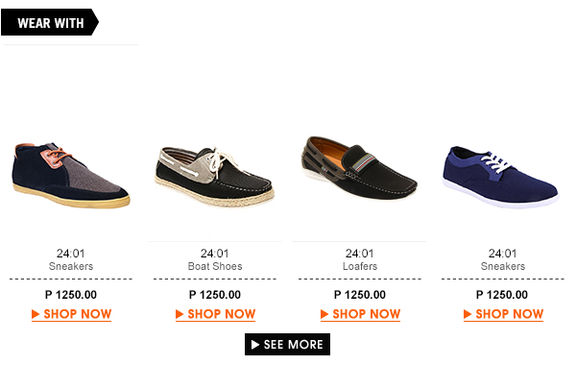Open the blue canvas sneaker with white laces
Screen dimensions: 576x365
click(x=501, y=177)
